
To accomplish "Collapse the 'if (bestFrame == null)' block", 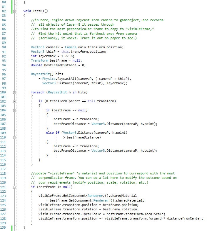I will [x=14, y=110].
